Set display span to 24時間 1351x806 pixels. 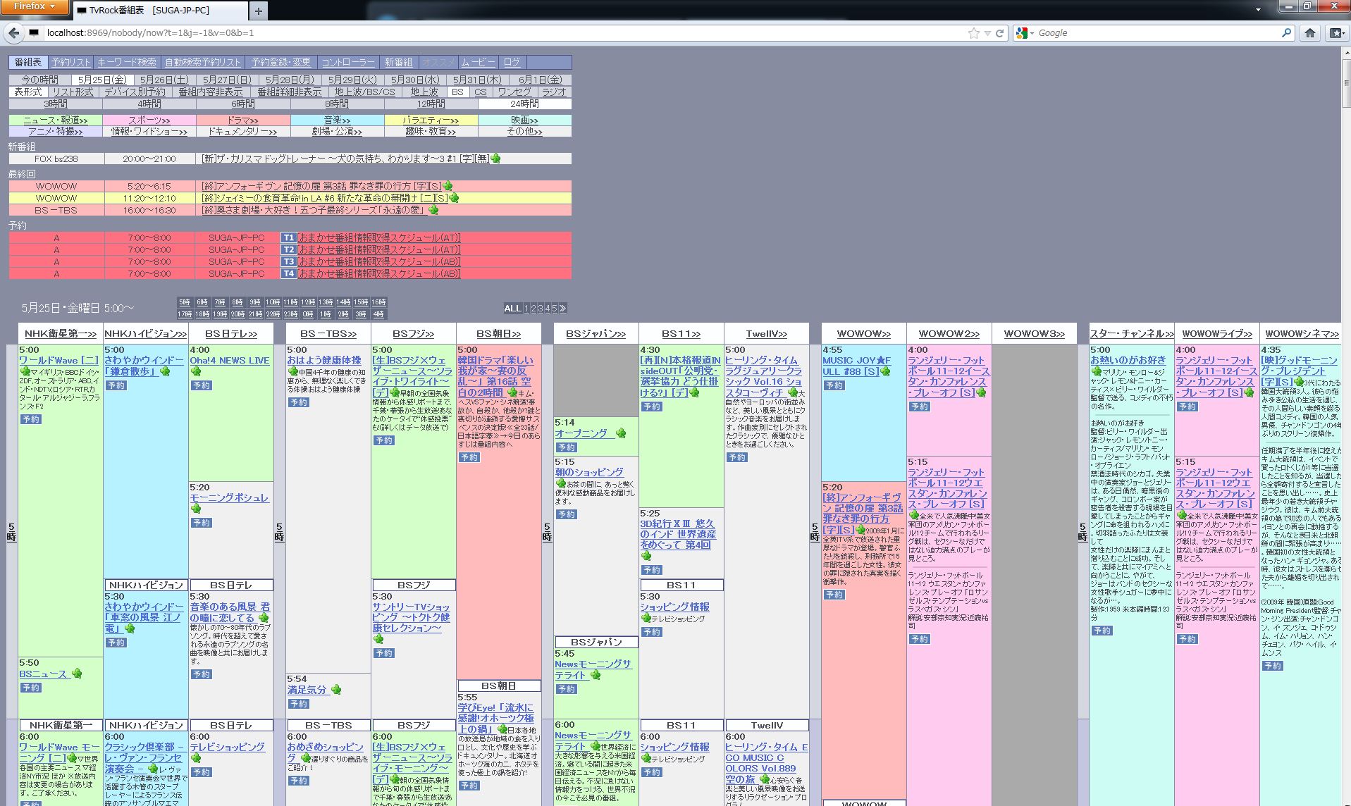point(524,104)
